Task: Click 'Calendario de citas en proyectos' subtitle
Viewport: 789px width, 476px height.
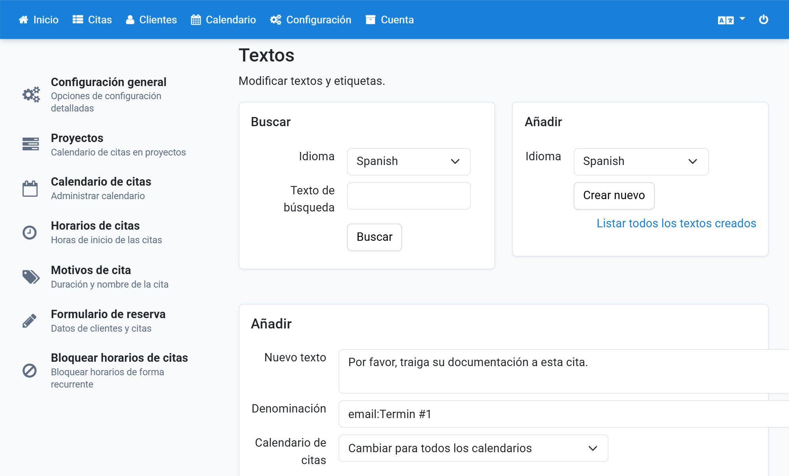Action: click(118, 152)
